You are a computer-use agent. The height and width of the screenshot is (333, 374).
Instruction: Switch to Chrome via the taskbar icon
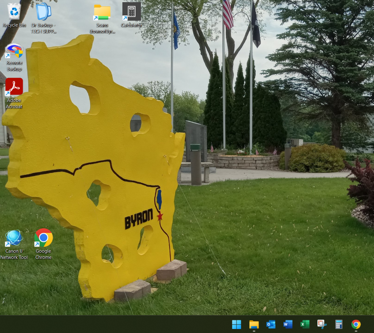click(x=356, y=324)
